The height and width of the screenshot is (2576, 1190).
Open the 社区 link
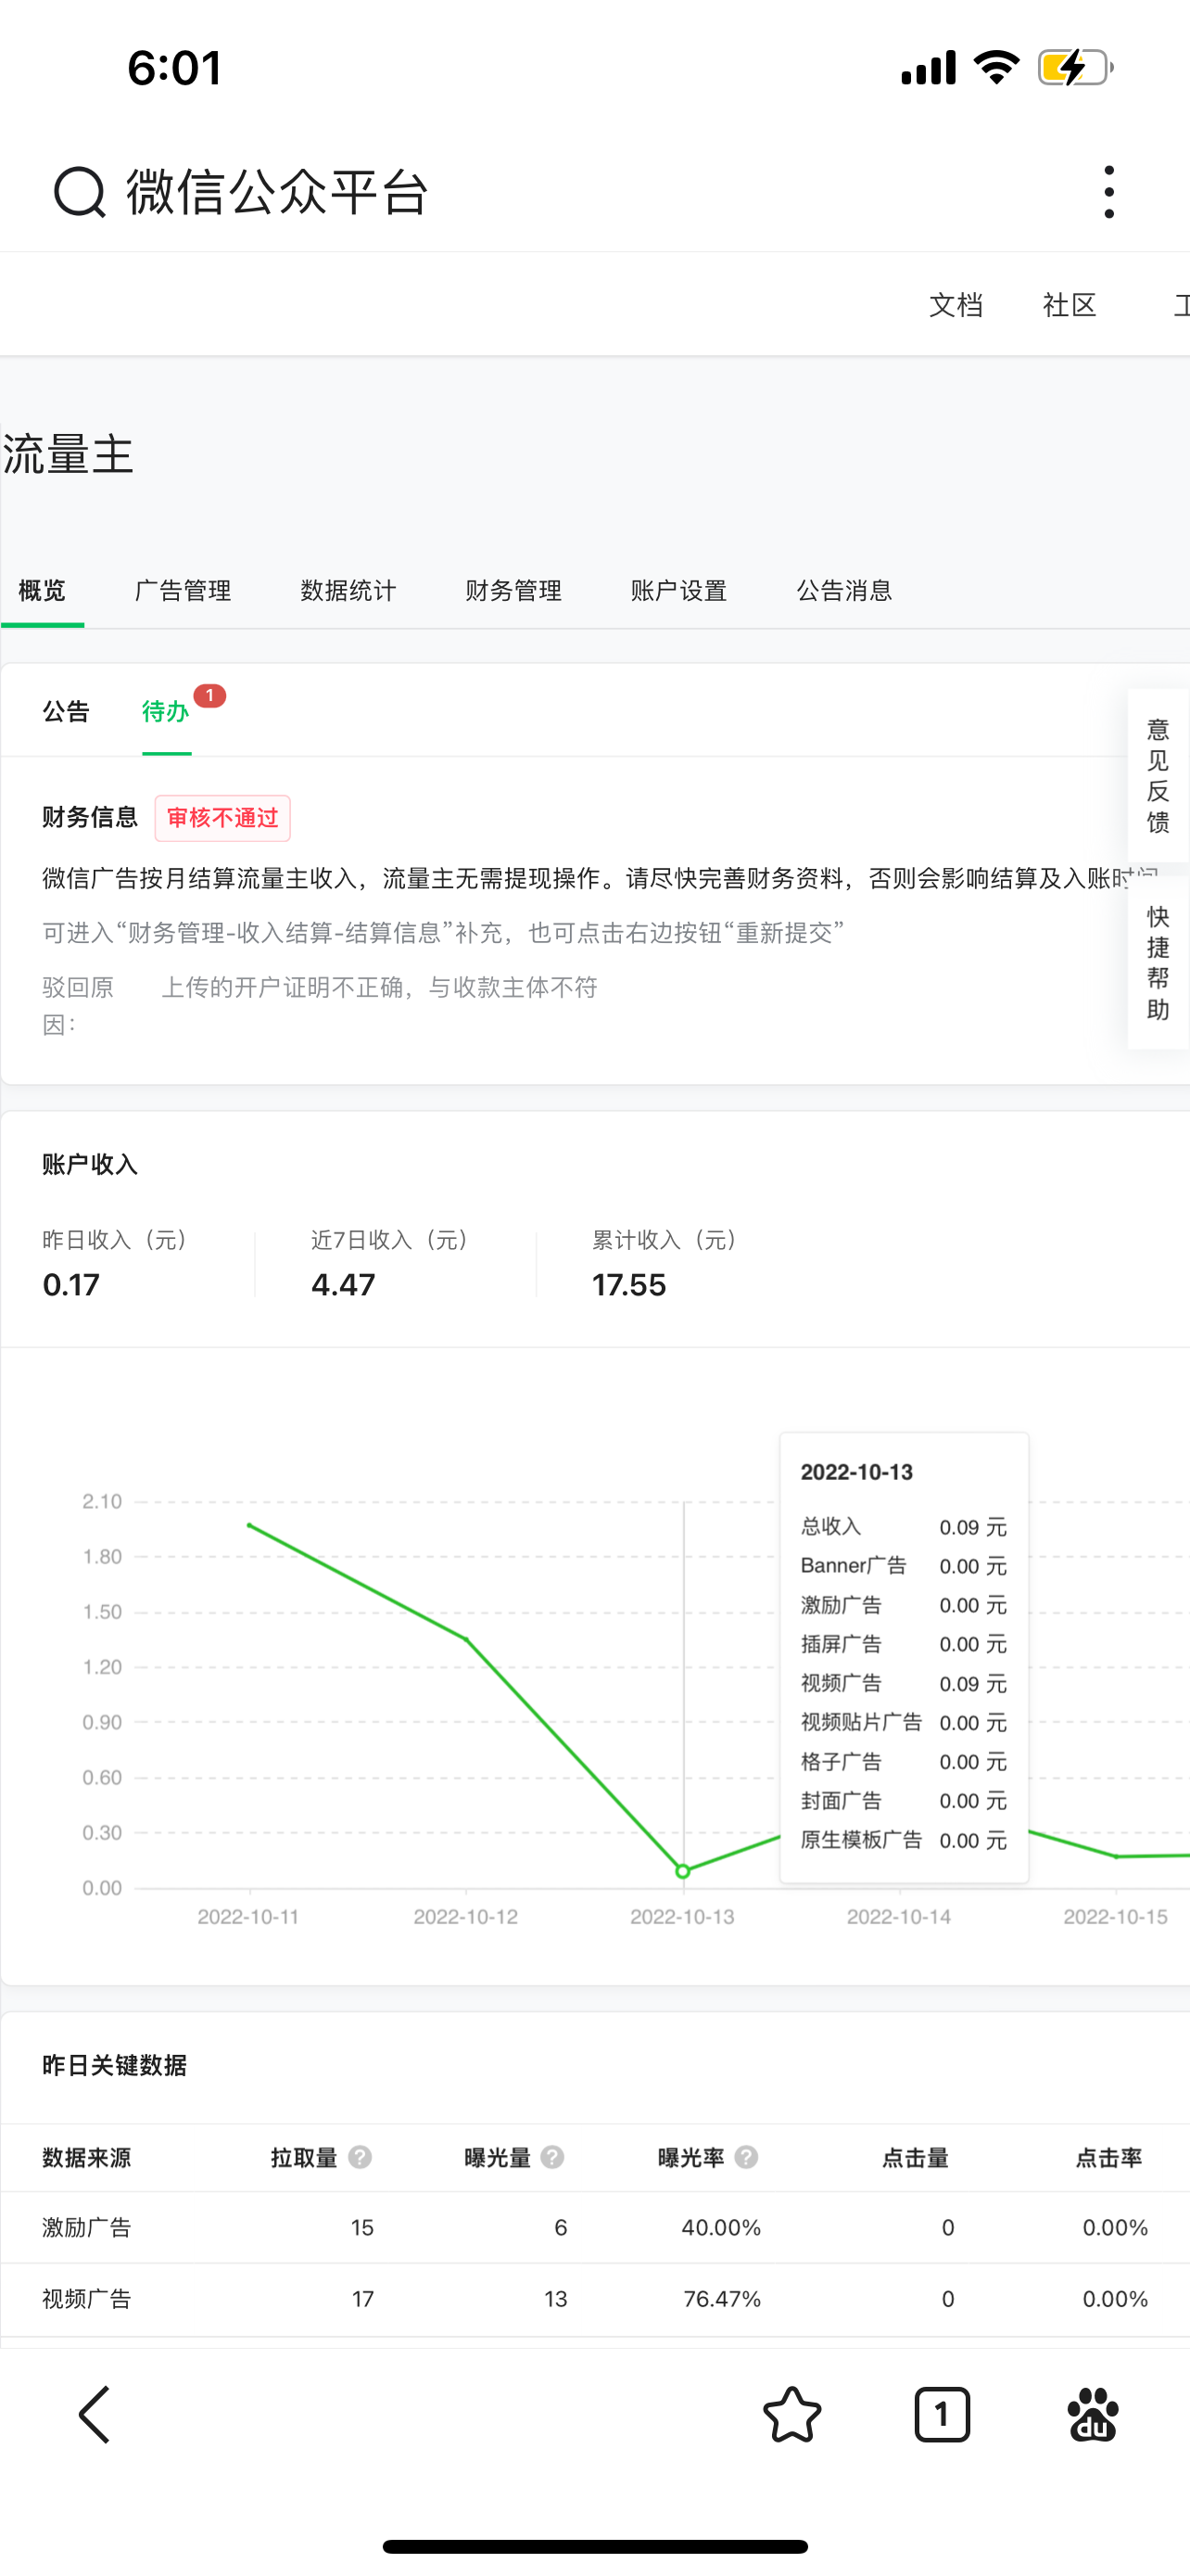pos(1070,305)
